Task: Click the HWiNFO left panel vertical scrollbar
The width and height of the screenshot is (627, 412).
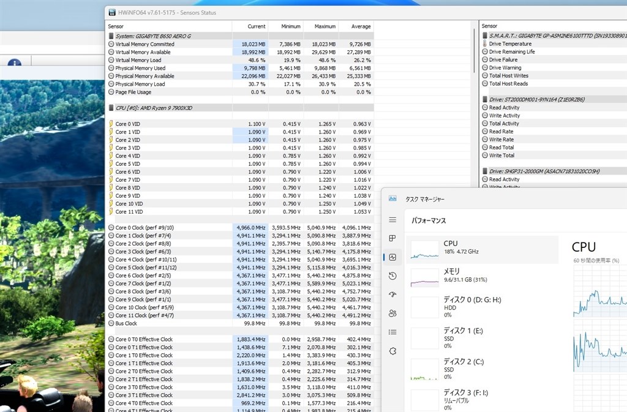Action: pyautogui.click(x=475, y=50)
